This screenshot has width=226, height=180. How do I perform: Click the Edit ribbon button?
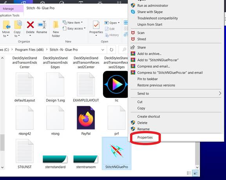point(110,29)
